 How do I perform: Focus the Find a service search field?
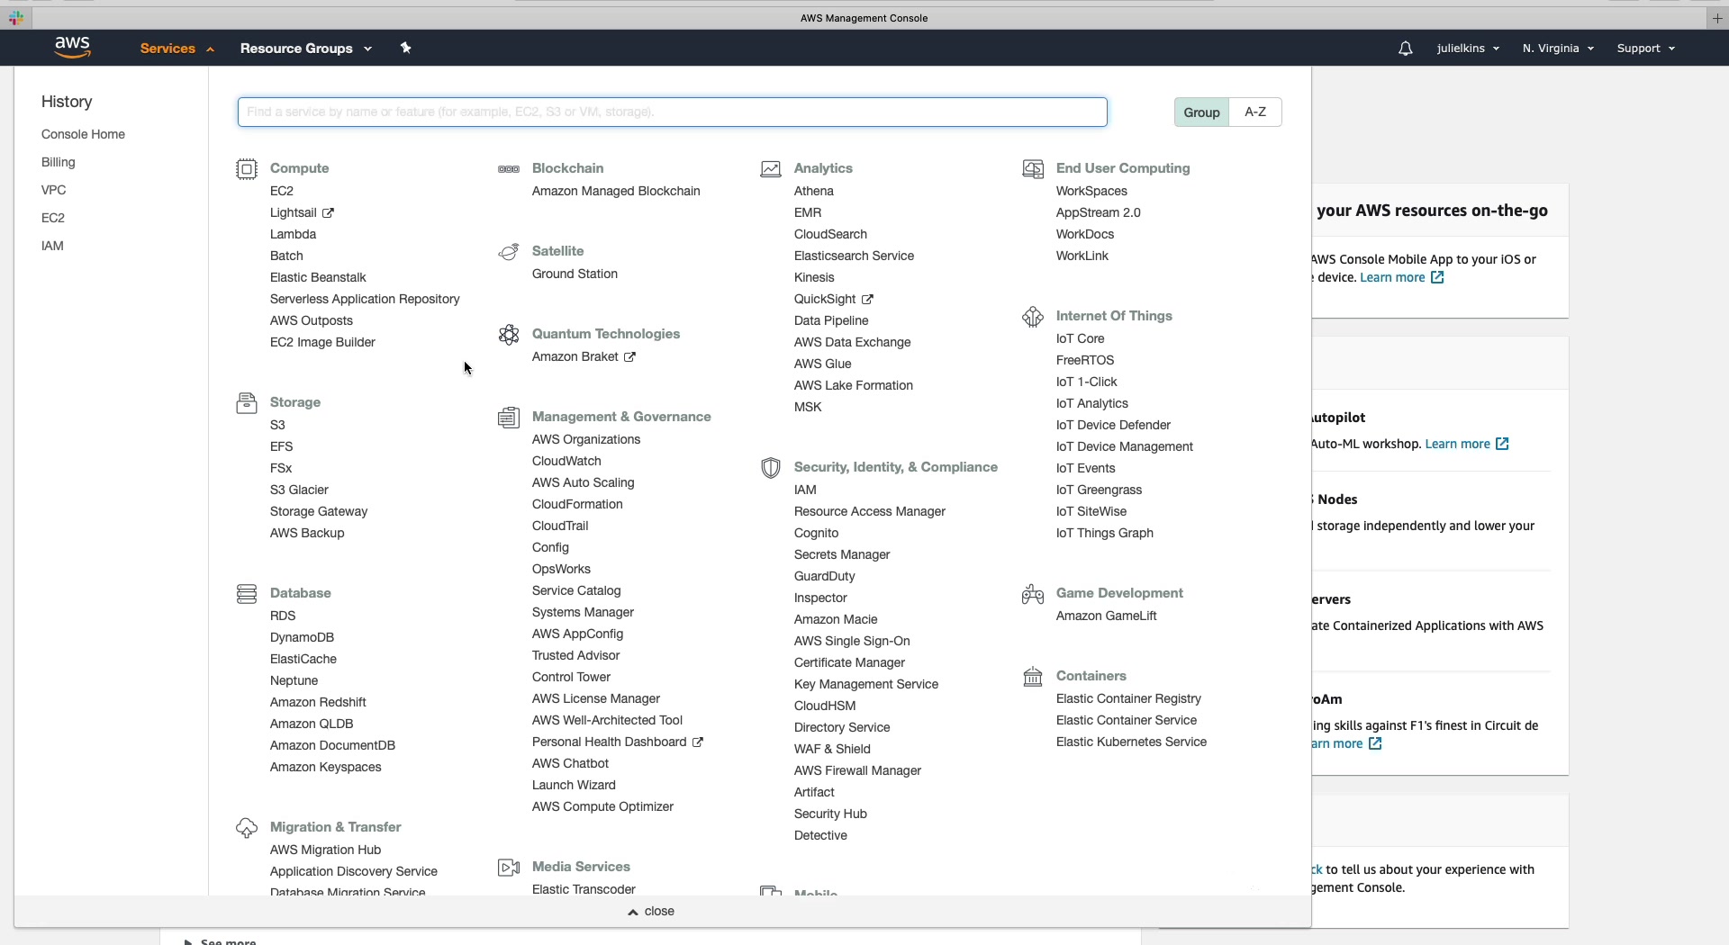point(672,112)
